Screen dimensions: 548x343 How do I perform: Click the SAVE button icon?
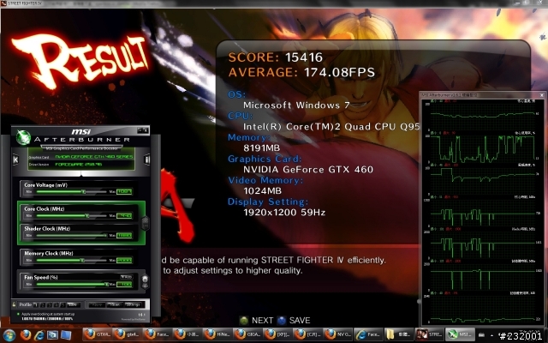coord(282,320)
